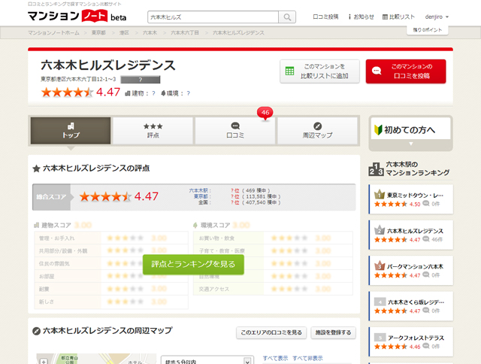481x364 pixels.
Task: Expand the denjiro user menu
Action: coord(437,17)
